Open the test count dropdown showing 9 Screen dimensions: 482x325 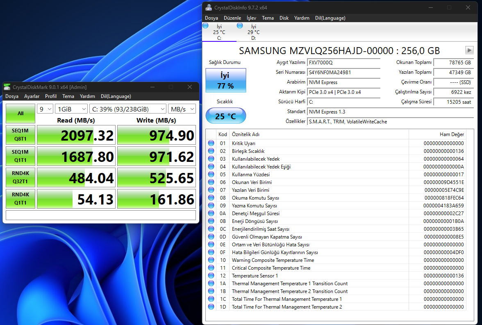click(x=45, y=109)
